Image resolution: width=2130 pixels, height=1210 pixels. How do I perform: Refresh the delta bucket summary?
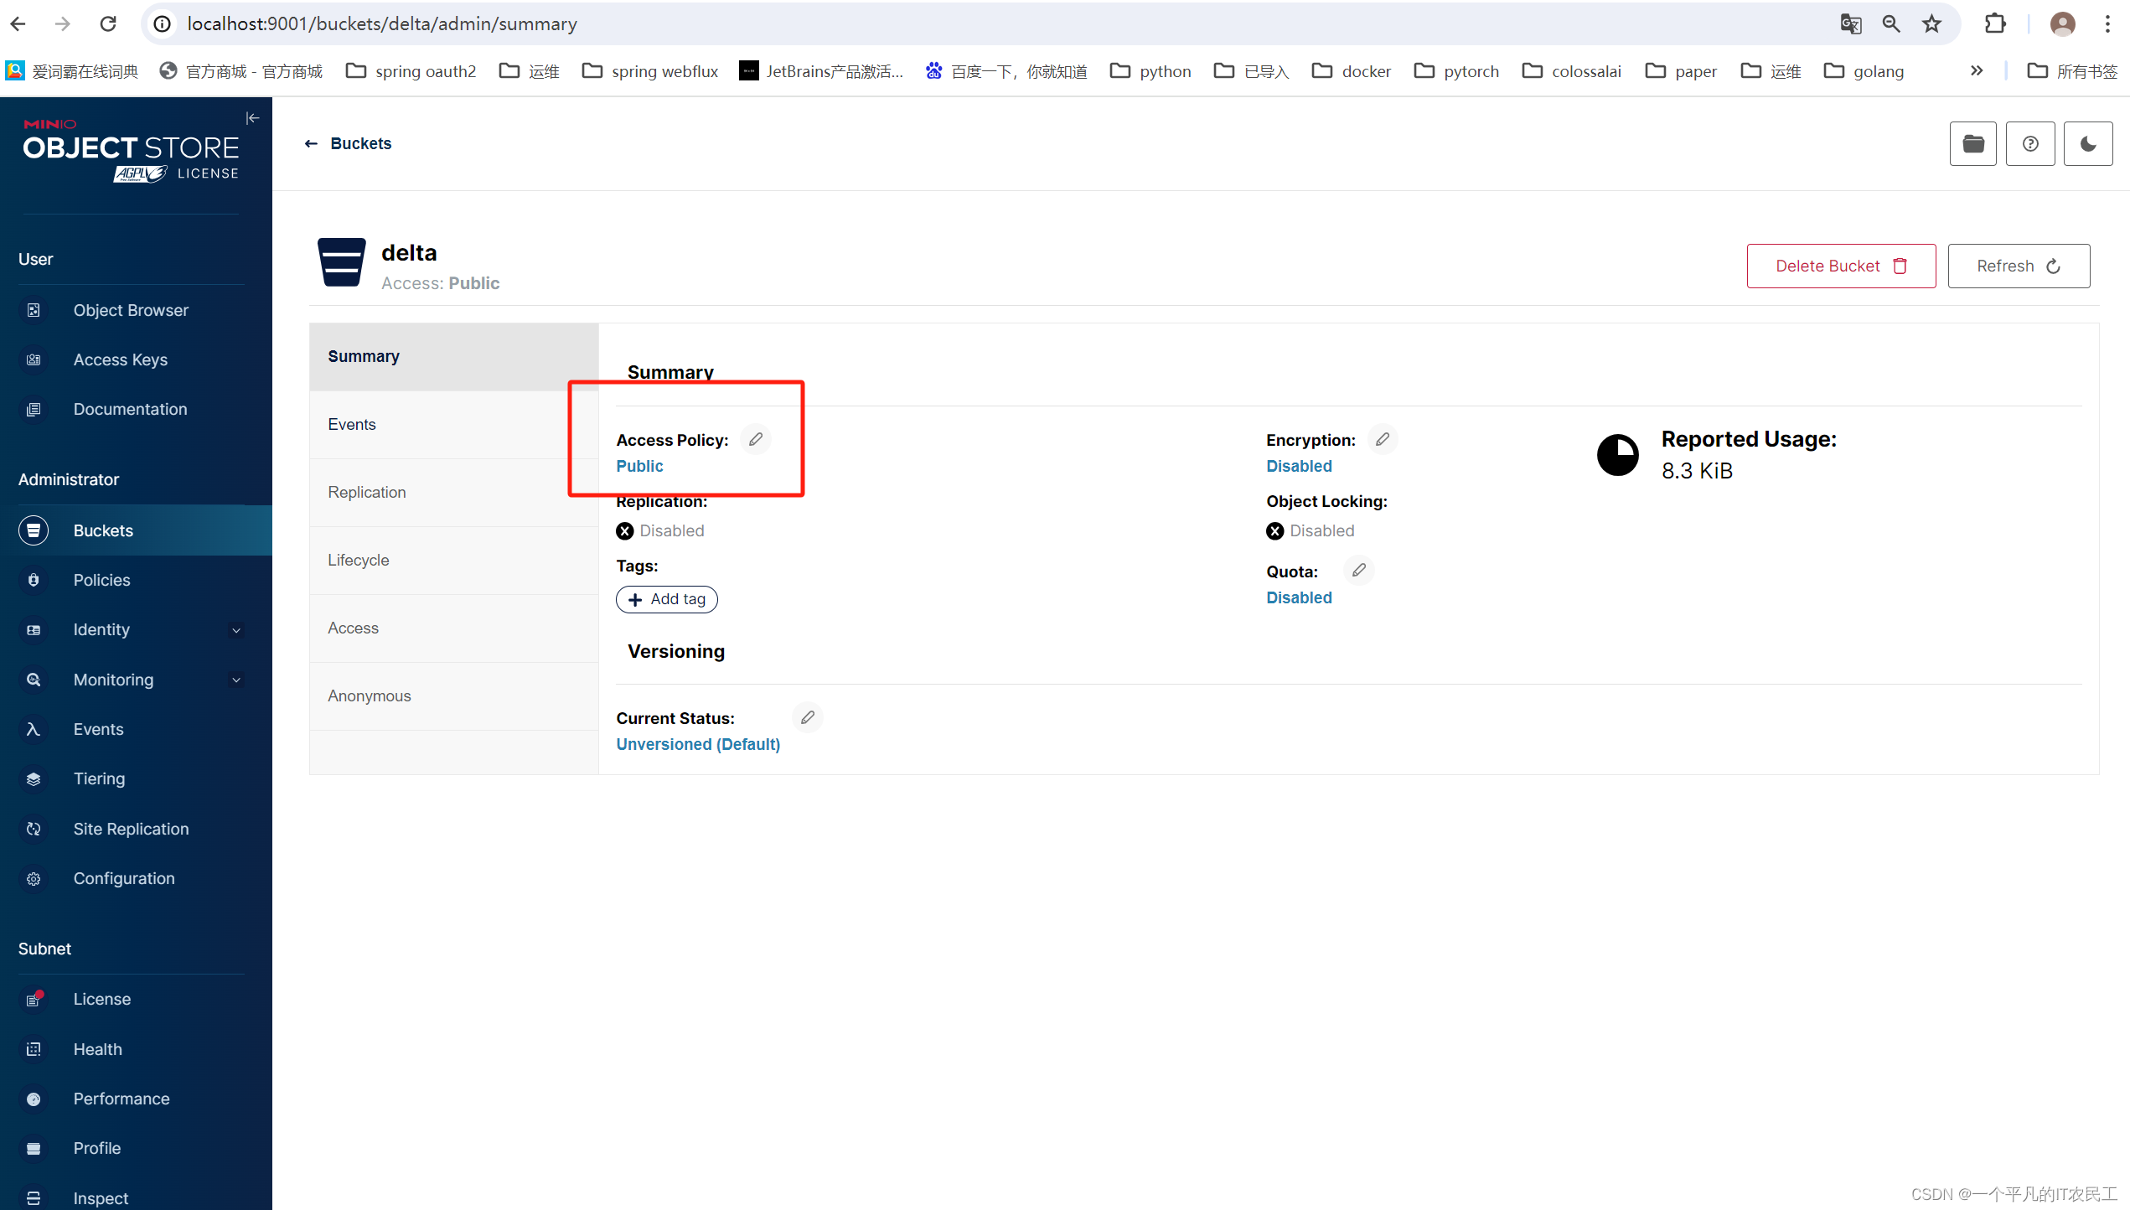pos(2019,266)
